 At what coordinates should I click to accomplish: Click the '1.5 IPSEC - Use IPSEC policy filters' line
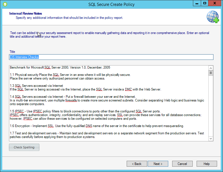tap(85, 111)
